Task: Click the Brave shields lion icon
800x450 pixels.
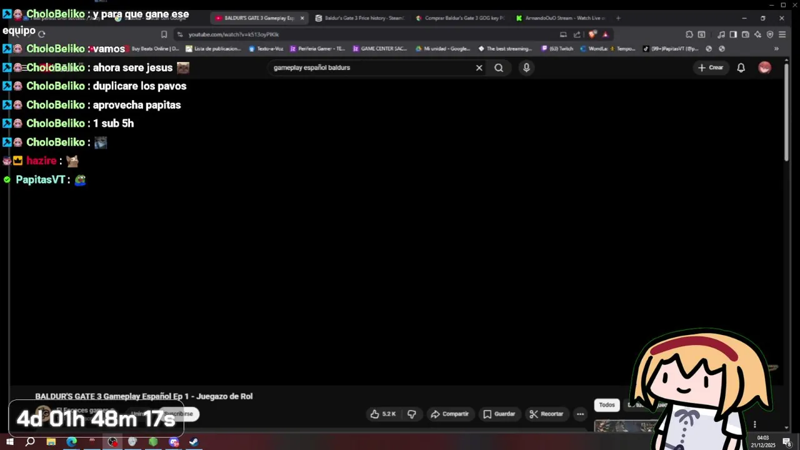Action: [x=592, y=34]
